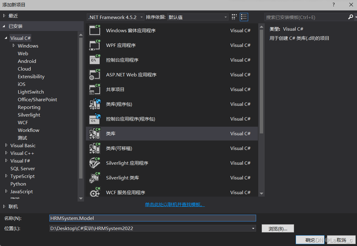The width and height of the screenshot is (357, 246).
Task: Expand the Windows tree node
Action: (x=14, y=46)
